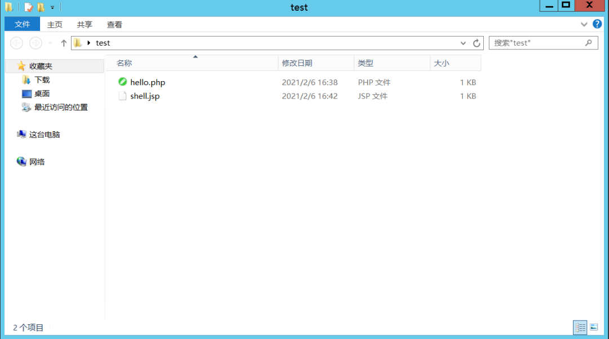Open 最近访问的位置 in the navigation pane

pos(61,107)
